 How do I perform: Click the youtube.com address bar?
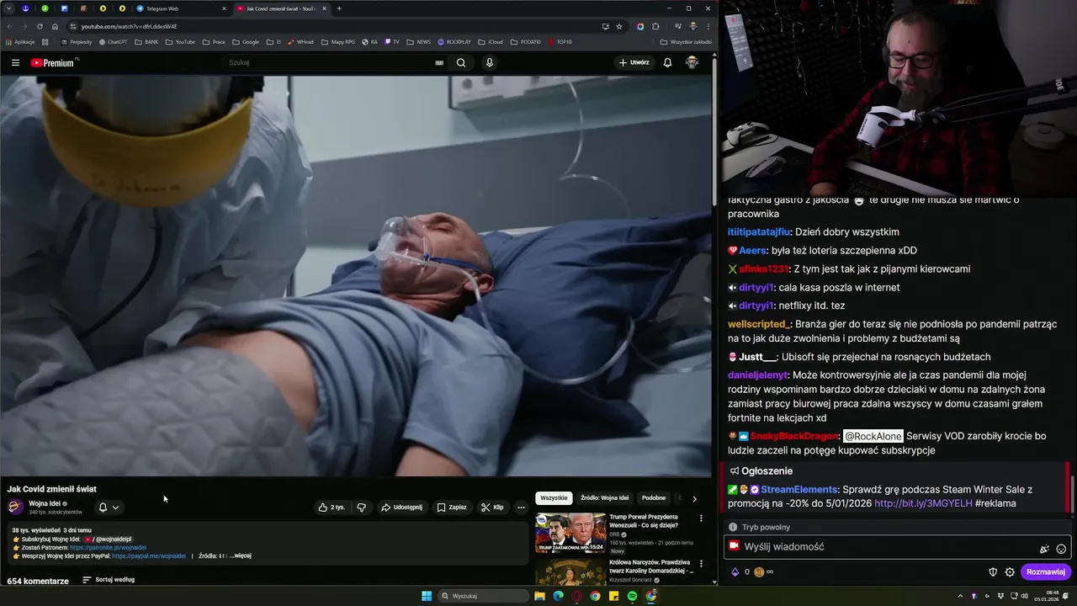click(x=337, y=26)
